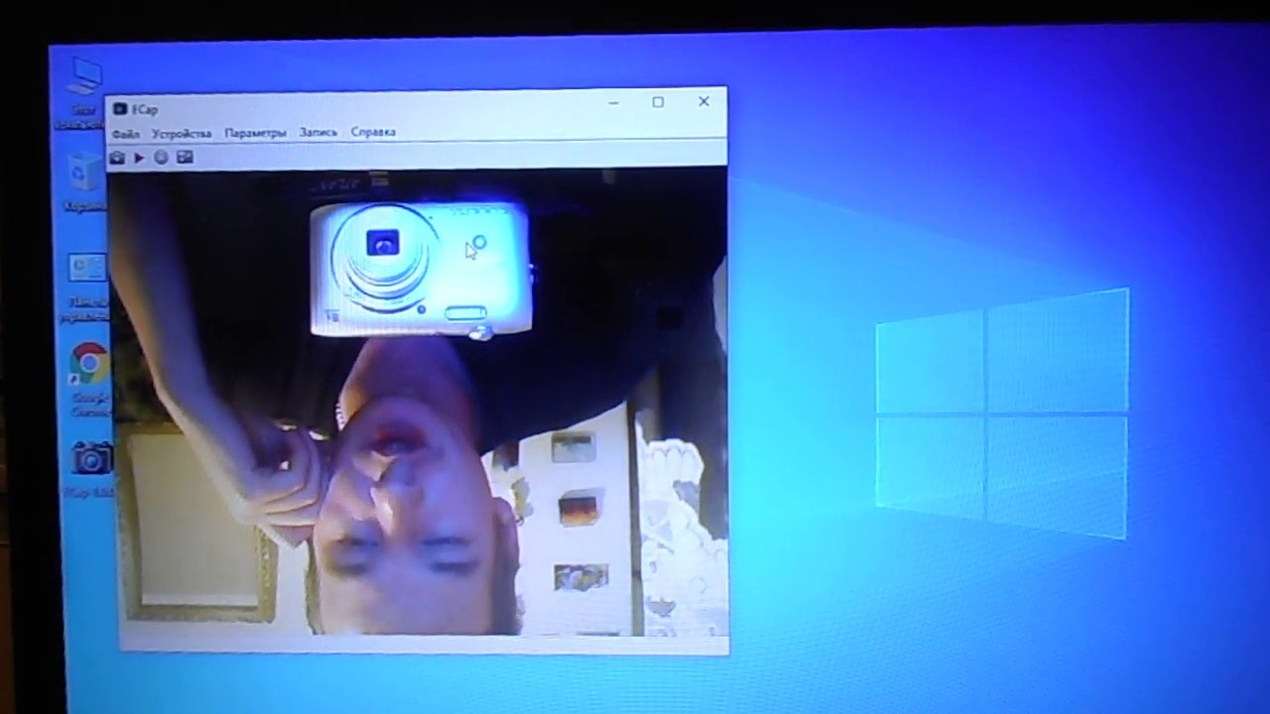
Task: Select the Control Panel desktop icon
Action: pos(87,270)
